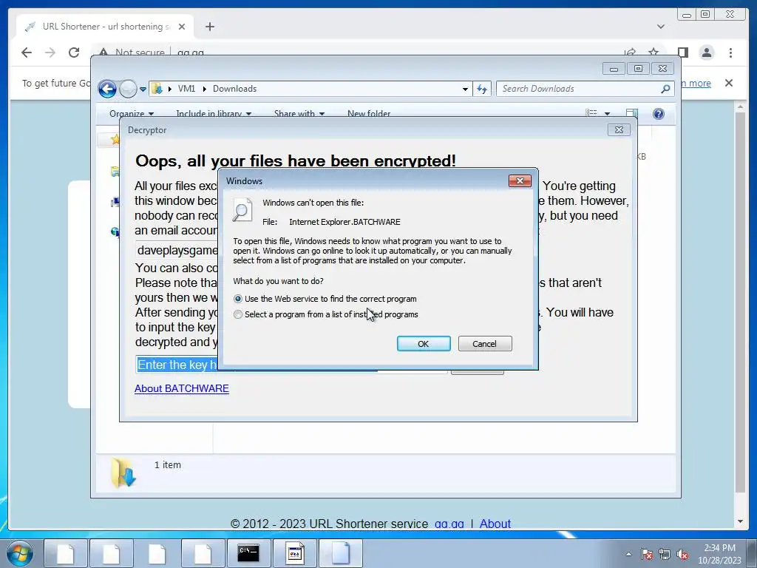The image size is (757, 568).
Task: Confirm with OK in the Windows dialog
Action: pos(424,343)
